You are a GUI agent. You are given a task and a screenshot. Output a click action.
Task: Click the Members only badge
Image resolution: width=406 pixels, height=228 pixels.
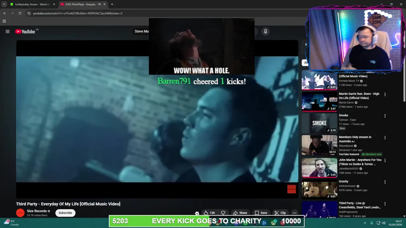(372, 154)
